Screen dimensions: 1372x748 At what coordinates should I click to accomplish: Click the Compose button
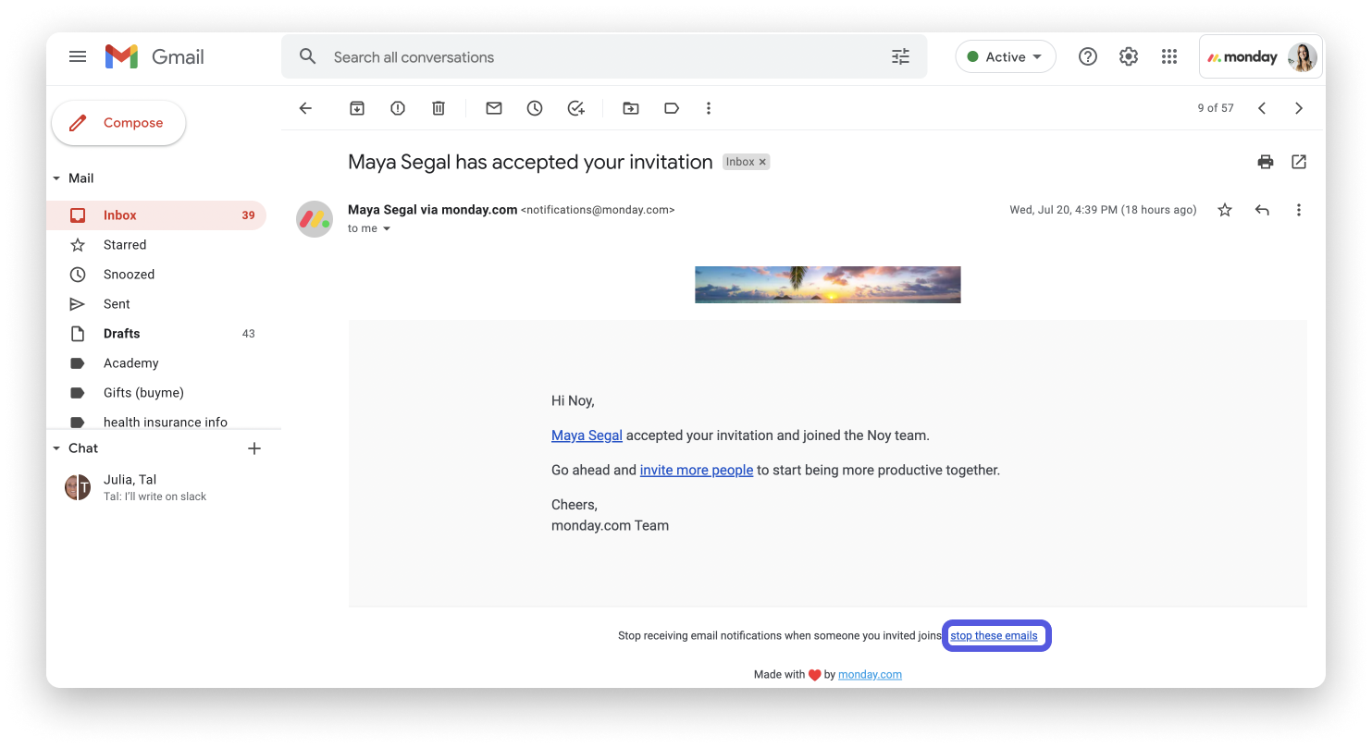118,123
